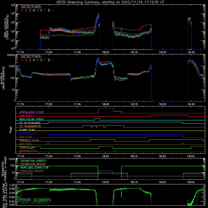Click the 1000 y-axis value on decimation plot
Viewport: 208px width, 208px height.
point(12,159)
